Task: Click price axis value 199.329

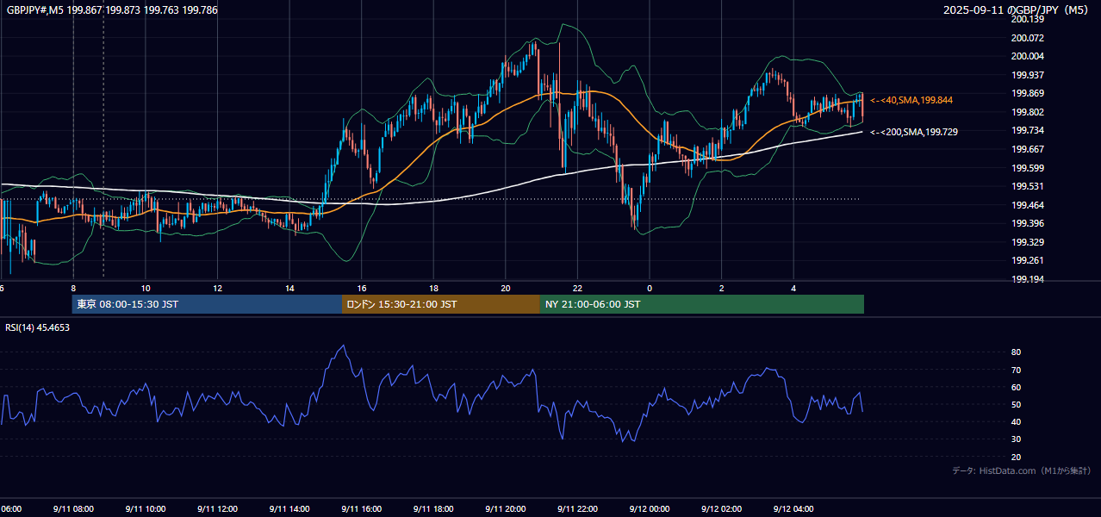Action: pyautogui.click(x=1027, y=242)
